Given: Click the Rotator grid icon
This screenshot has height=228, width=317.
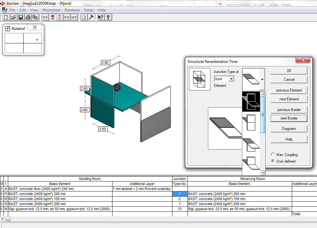Looking at the screenshot, I should (x=8, y=28).
